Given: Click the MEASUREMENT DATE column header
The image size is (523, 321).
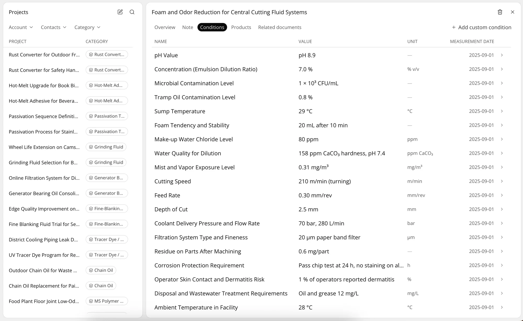Looking at the screenshot, I should pos(472,41).
